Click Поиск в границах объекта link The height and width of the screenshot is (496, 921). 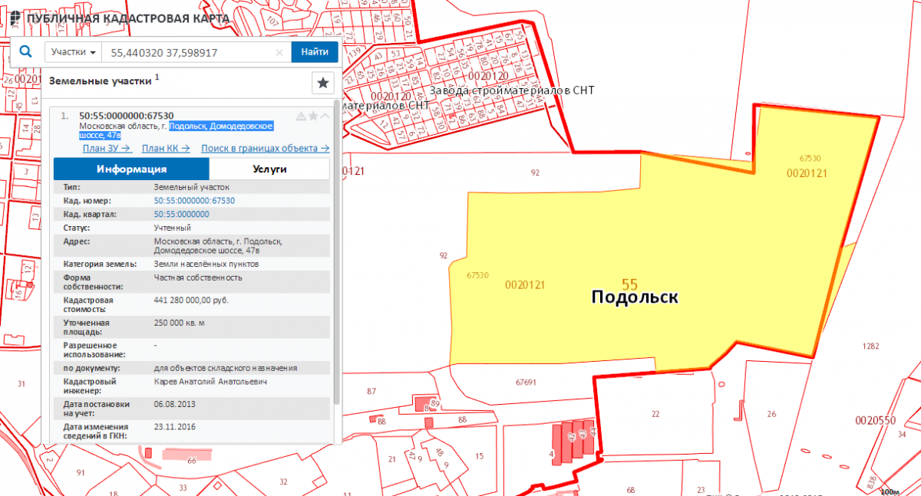(x=265, y=149)
